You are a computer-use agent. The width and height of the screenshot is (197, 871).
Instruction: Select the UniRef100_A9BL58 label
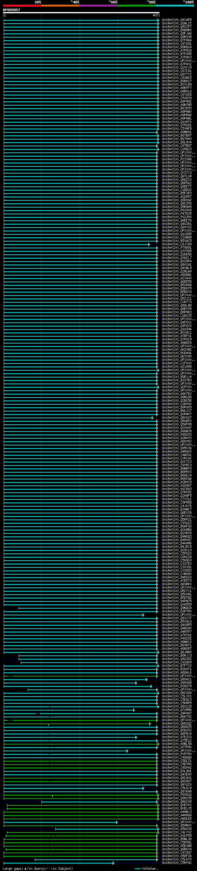pyautogui.click(x=177, y=744)
